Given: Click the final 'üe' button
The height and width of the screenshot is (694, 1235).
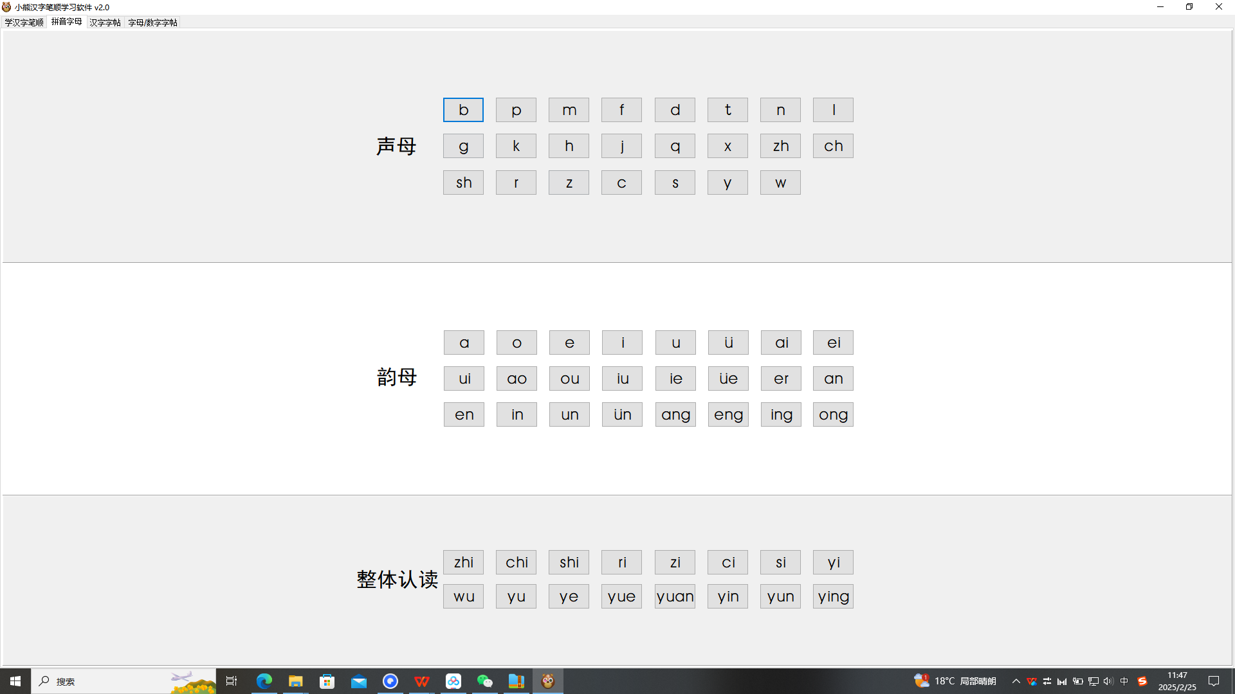Looking at the screenshot, I should 728,378.
